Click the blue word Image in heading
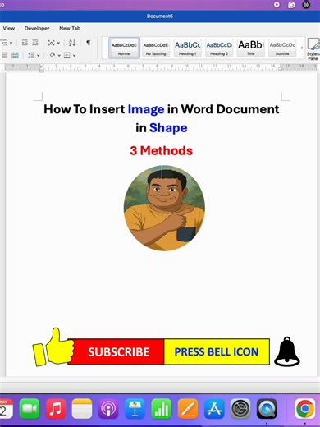This screenshot has width=320, height=427. click(146, 109)
